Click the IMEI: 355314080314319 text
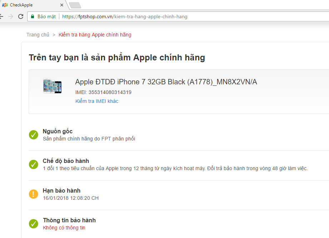Screen dimensions: 329x238 (103, 92)
